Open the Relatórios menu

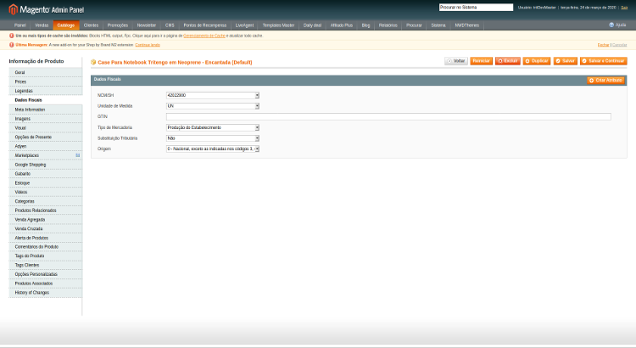pyautogui.click(x=388, y=25)
